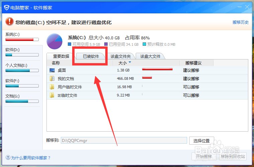Image resolution: width=254 pixels, height=167 pixels.
Task: Click the purple 已用空间 legend square
Action: click(x=106, y=44)
